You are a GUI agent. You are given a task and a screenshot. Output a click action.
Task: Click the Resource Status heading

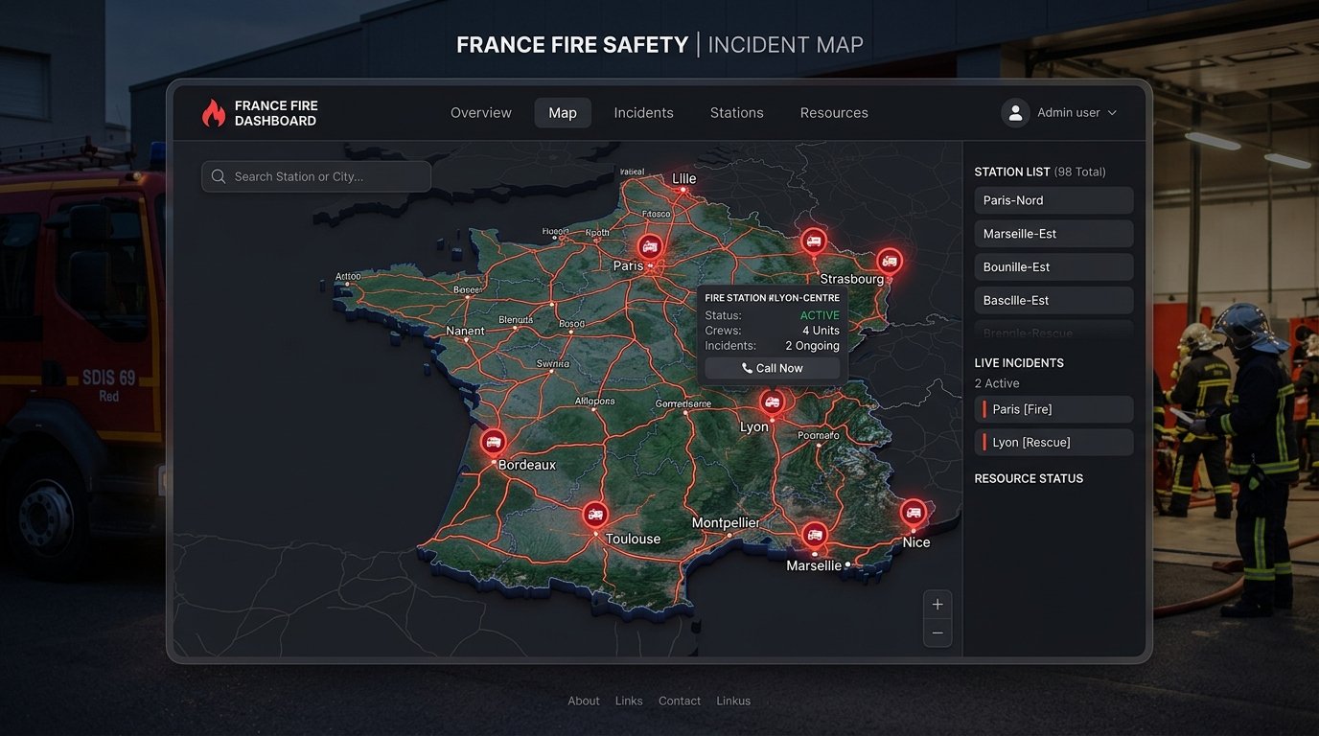coord(1029,478)
